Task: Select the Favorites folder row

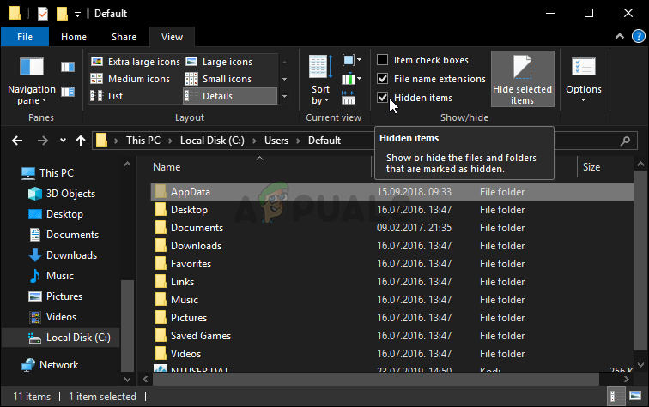Action: tap(391, 264)
